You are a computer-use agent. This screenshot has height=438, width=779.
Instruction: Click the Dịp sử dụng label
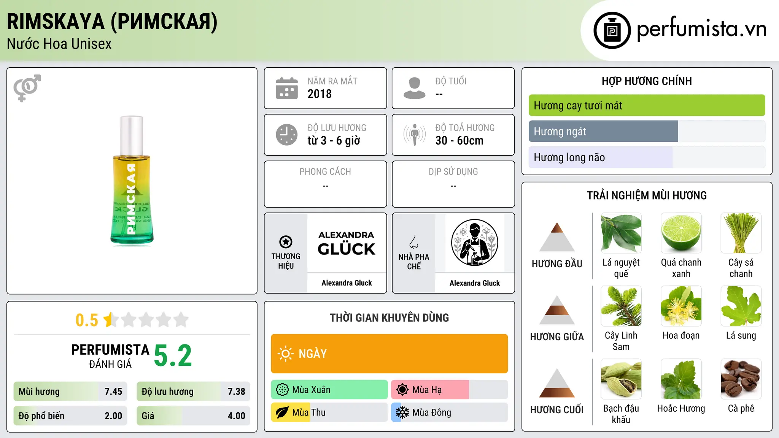pyautogui.click(x=453, y=172)
